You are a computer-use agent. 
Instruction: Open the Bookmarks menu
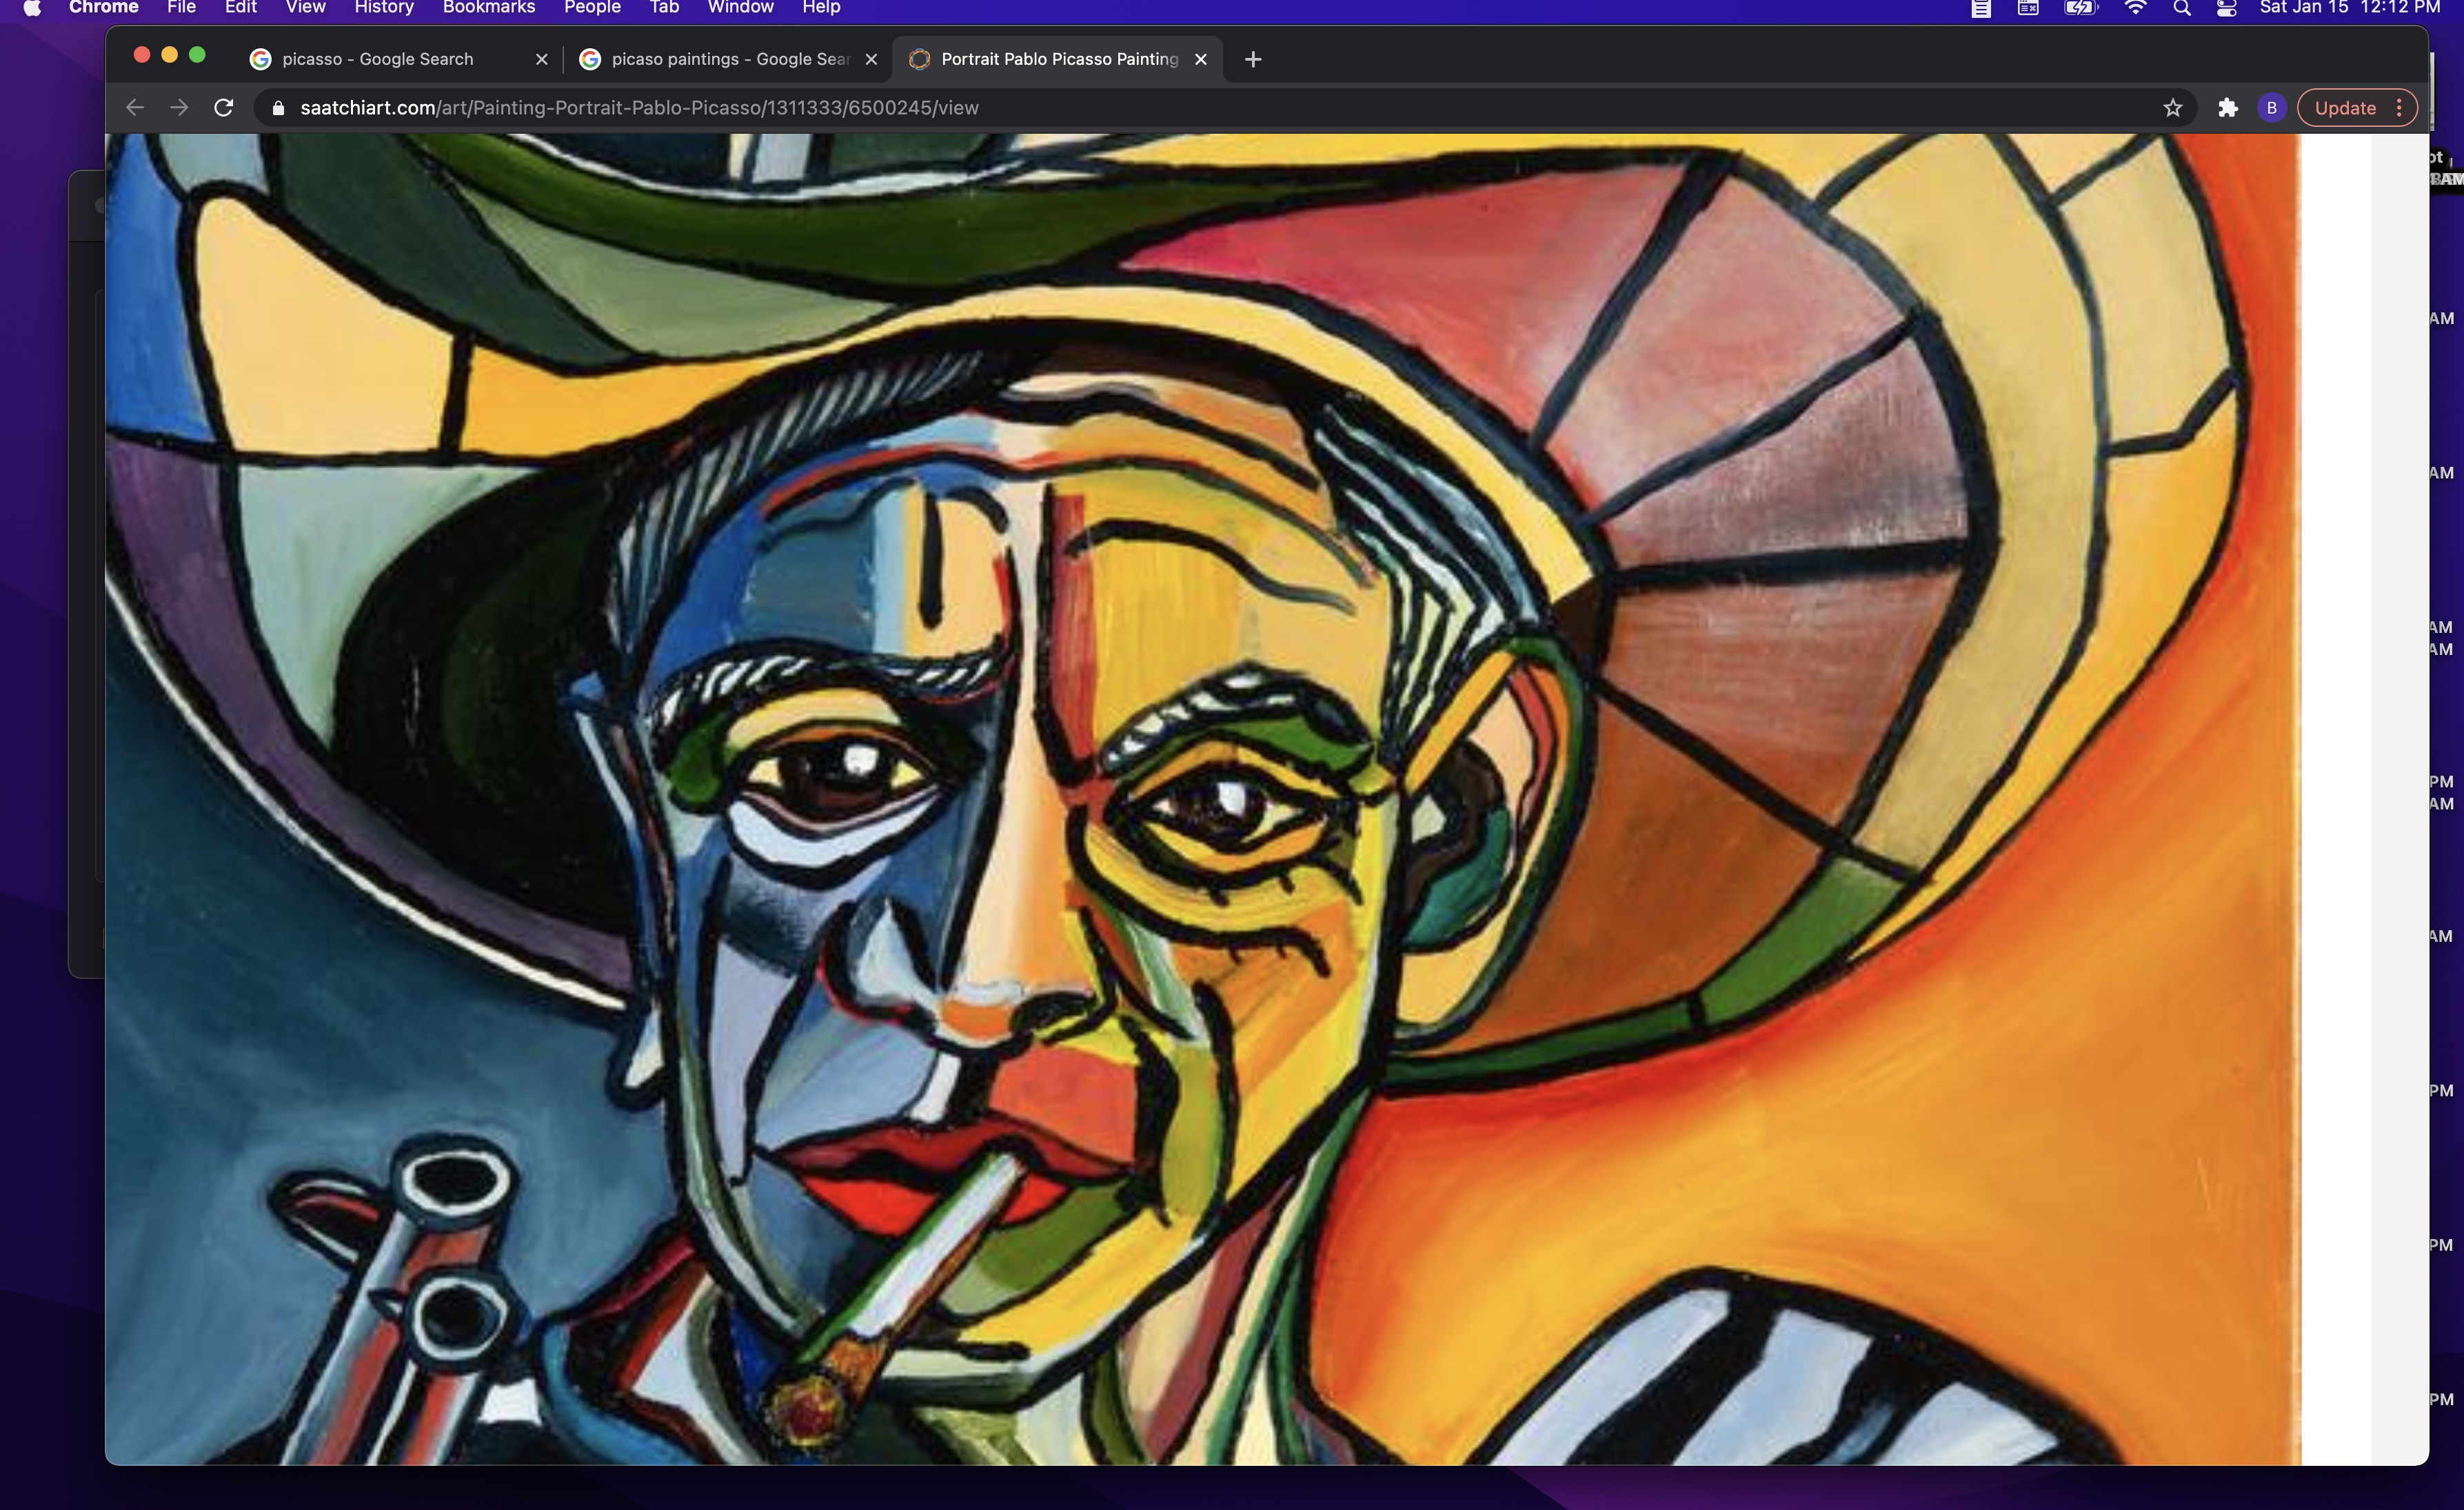(489, 8)
